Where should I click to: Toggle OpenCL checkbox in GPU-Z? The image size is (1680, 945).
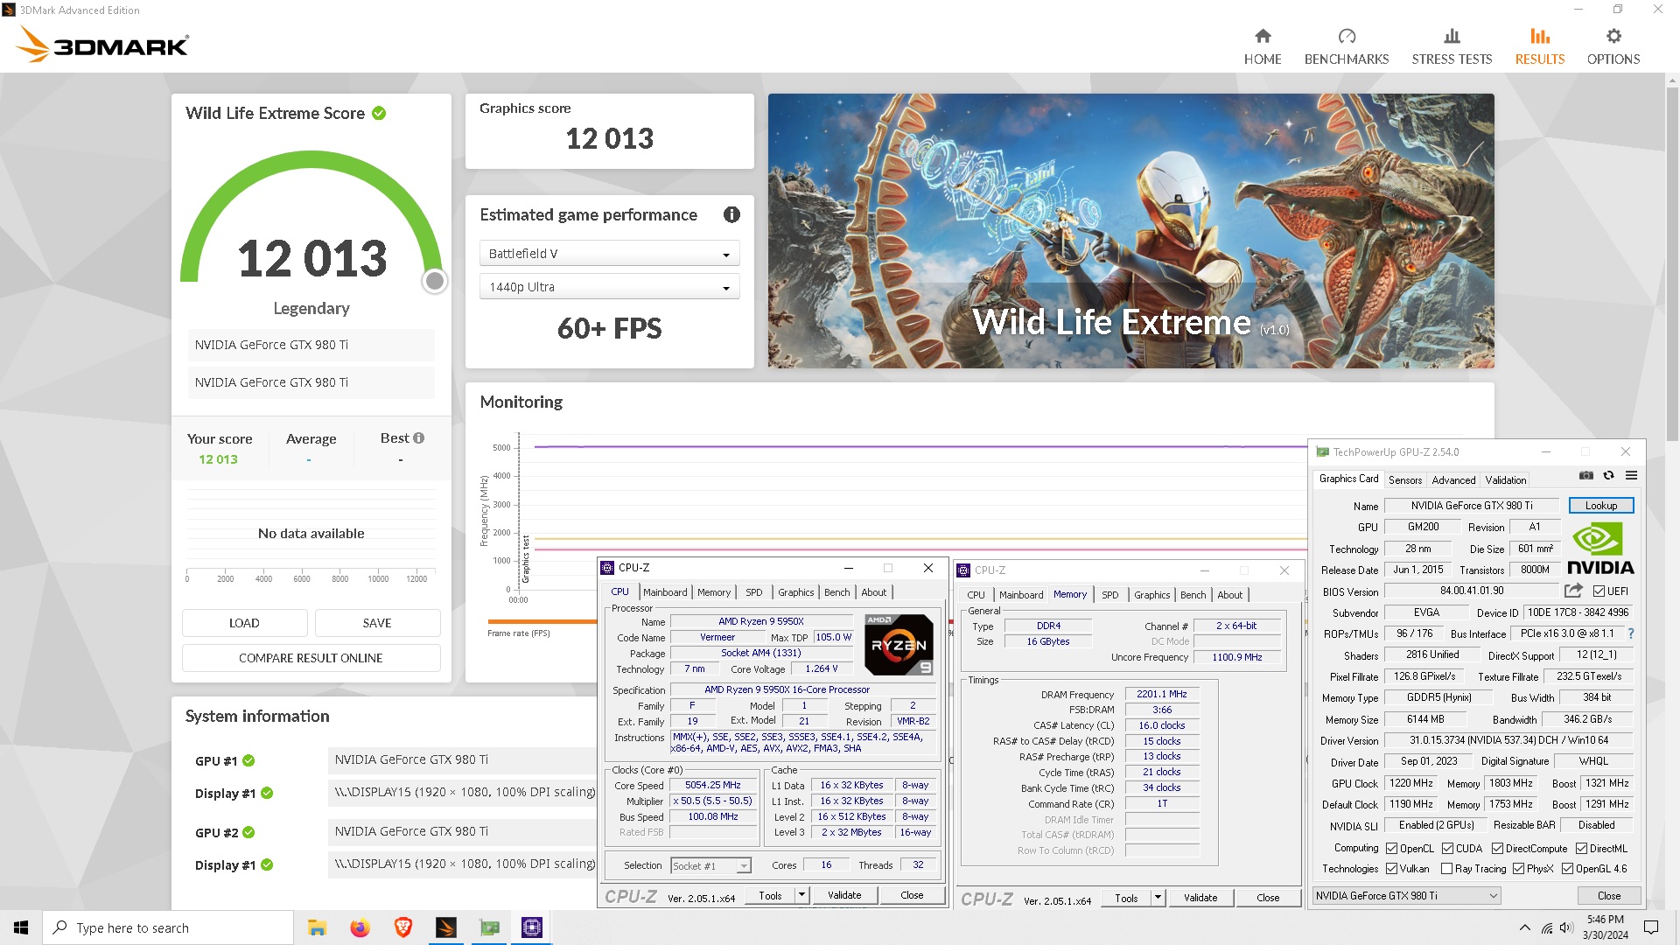[1391, 848]
